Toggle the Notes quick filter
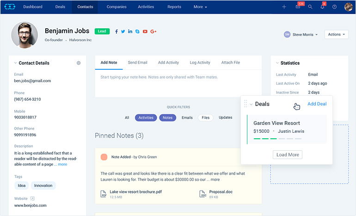 [167, 117]
